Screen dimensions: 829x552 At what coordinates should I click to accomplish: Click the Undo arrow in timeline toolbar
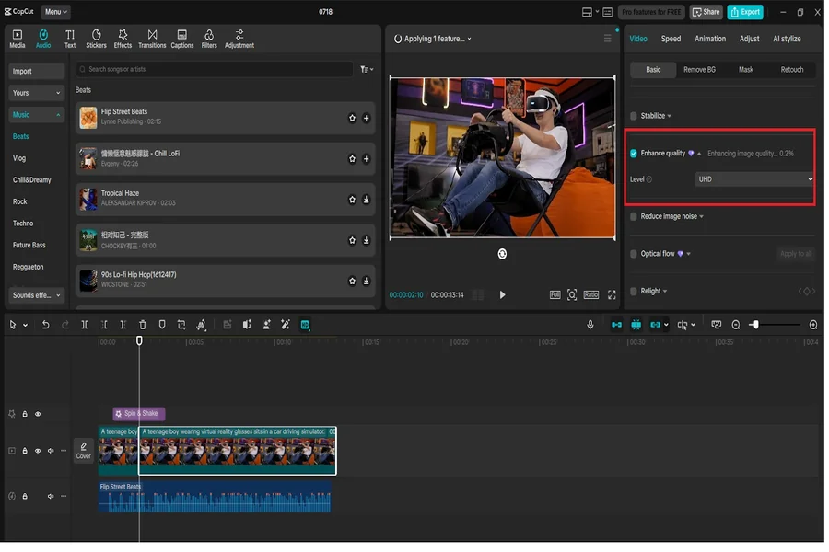(45, 325)
